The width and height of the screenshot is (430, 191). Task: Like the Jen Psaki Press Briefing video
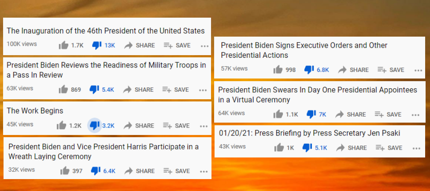point(278,148)
